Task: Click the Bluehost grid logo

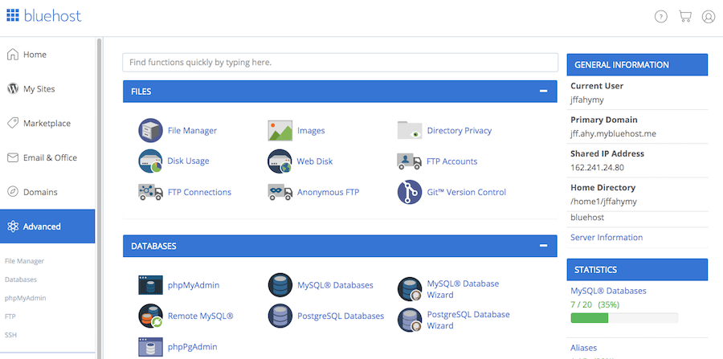Action: (12, 15)
